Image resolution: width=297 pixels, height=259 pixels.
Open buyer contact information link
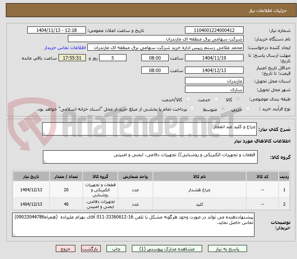[65, 48]
